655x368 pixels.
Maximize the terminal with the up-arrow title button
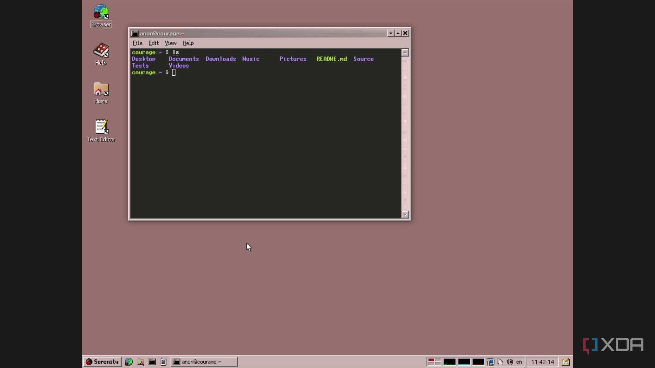[x=398, y=33]
